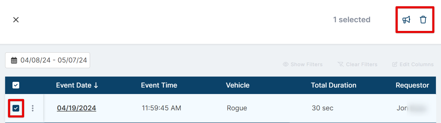Click the megaphone announce icon
The height and width of the screenshot is (123, 441).
click(406, 20)
